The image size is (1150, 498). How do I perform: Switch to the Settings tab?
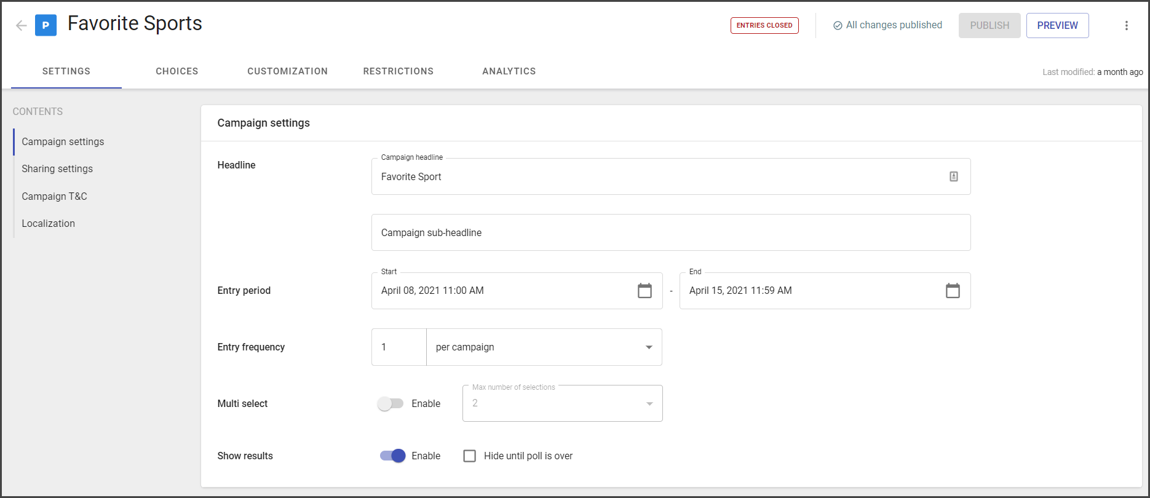pos(66,71)
